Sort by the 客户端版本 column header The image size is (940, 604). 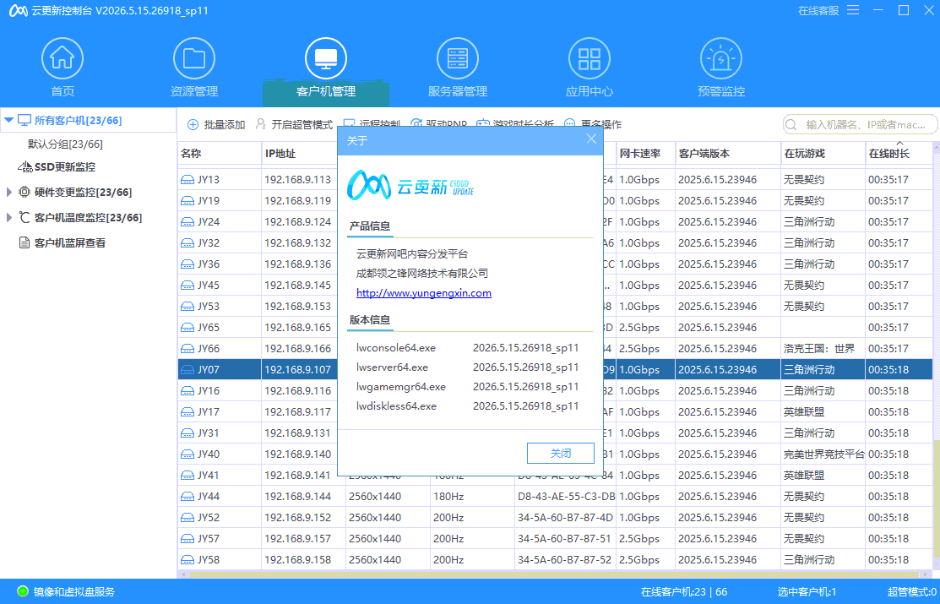728,154
